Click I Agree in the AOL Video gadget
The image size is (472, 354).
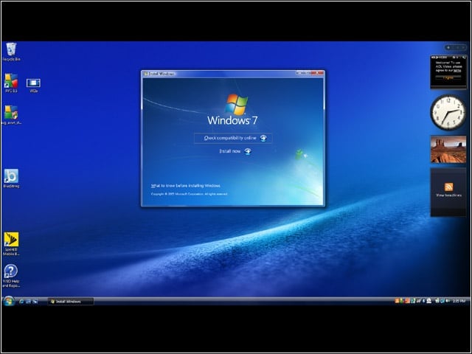(448, 77)
